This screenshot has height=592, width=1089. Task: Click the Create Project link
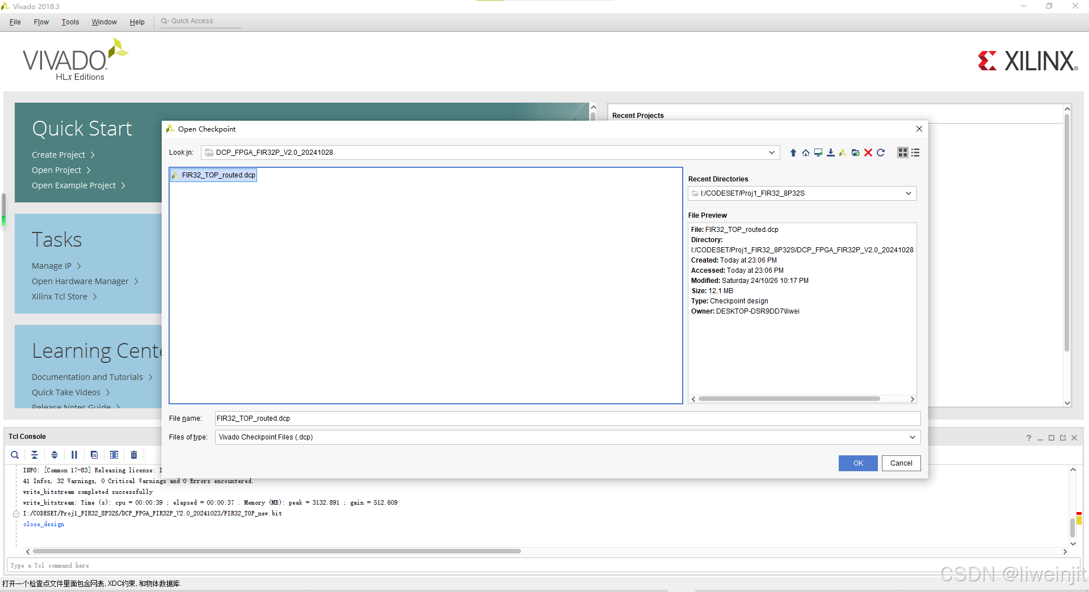click(63, 155)
